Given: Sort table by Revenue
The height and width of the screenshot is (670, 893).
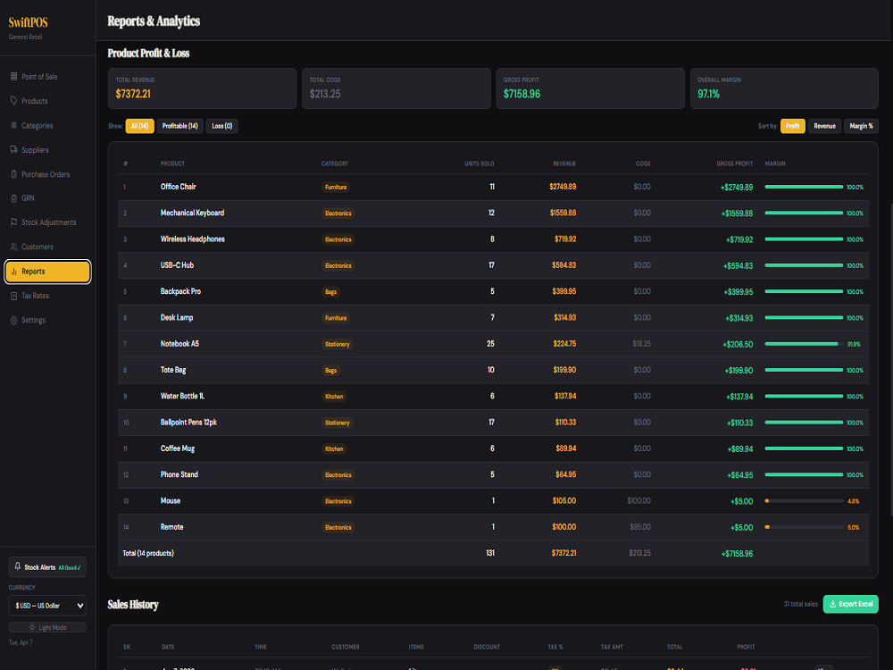Looking at the screenshot, I should (824, 126).
